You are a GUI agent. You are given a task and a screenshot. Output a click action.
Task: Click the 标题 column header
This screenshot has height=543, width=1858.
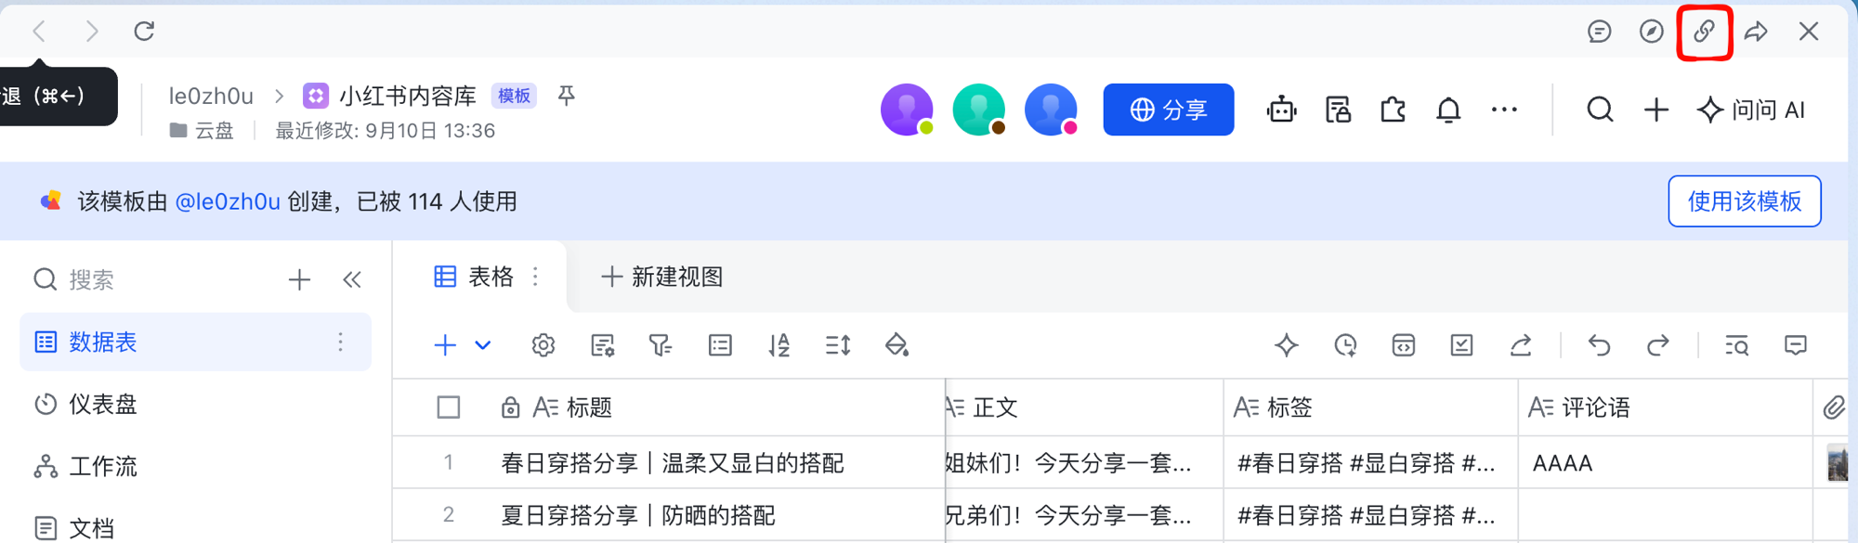coord(669,407)
